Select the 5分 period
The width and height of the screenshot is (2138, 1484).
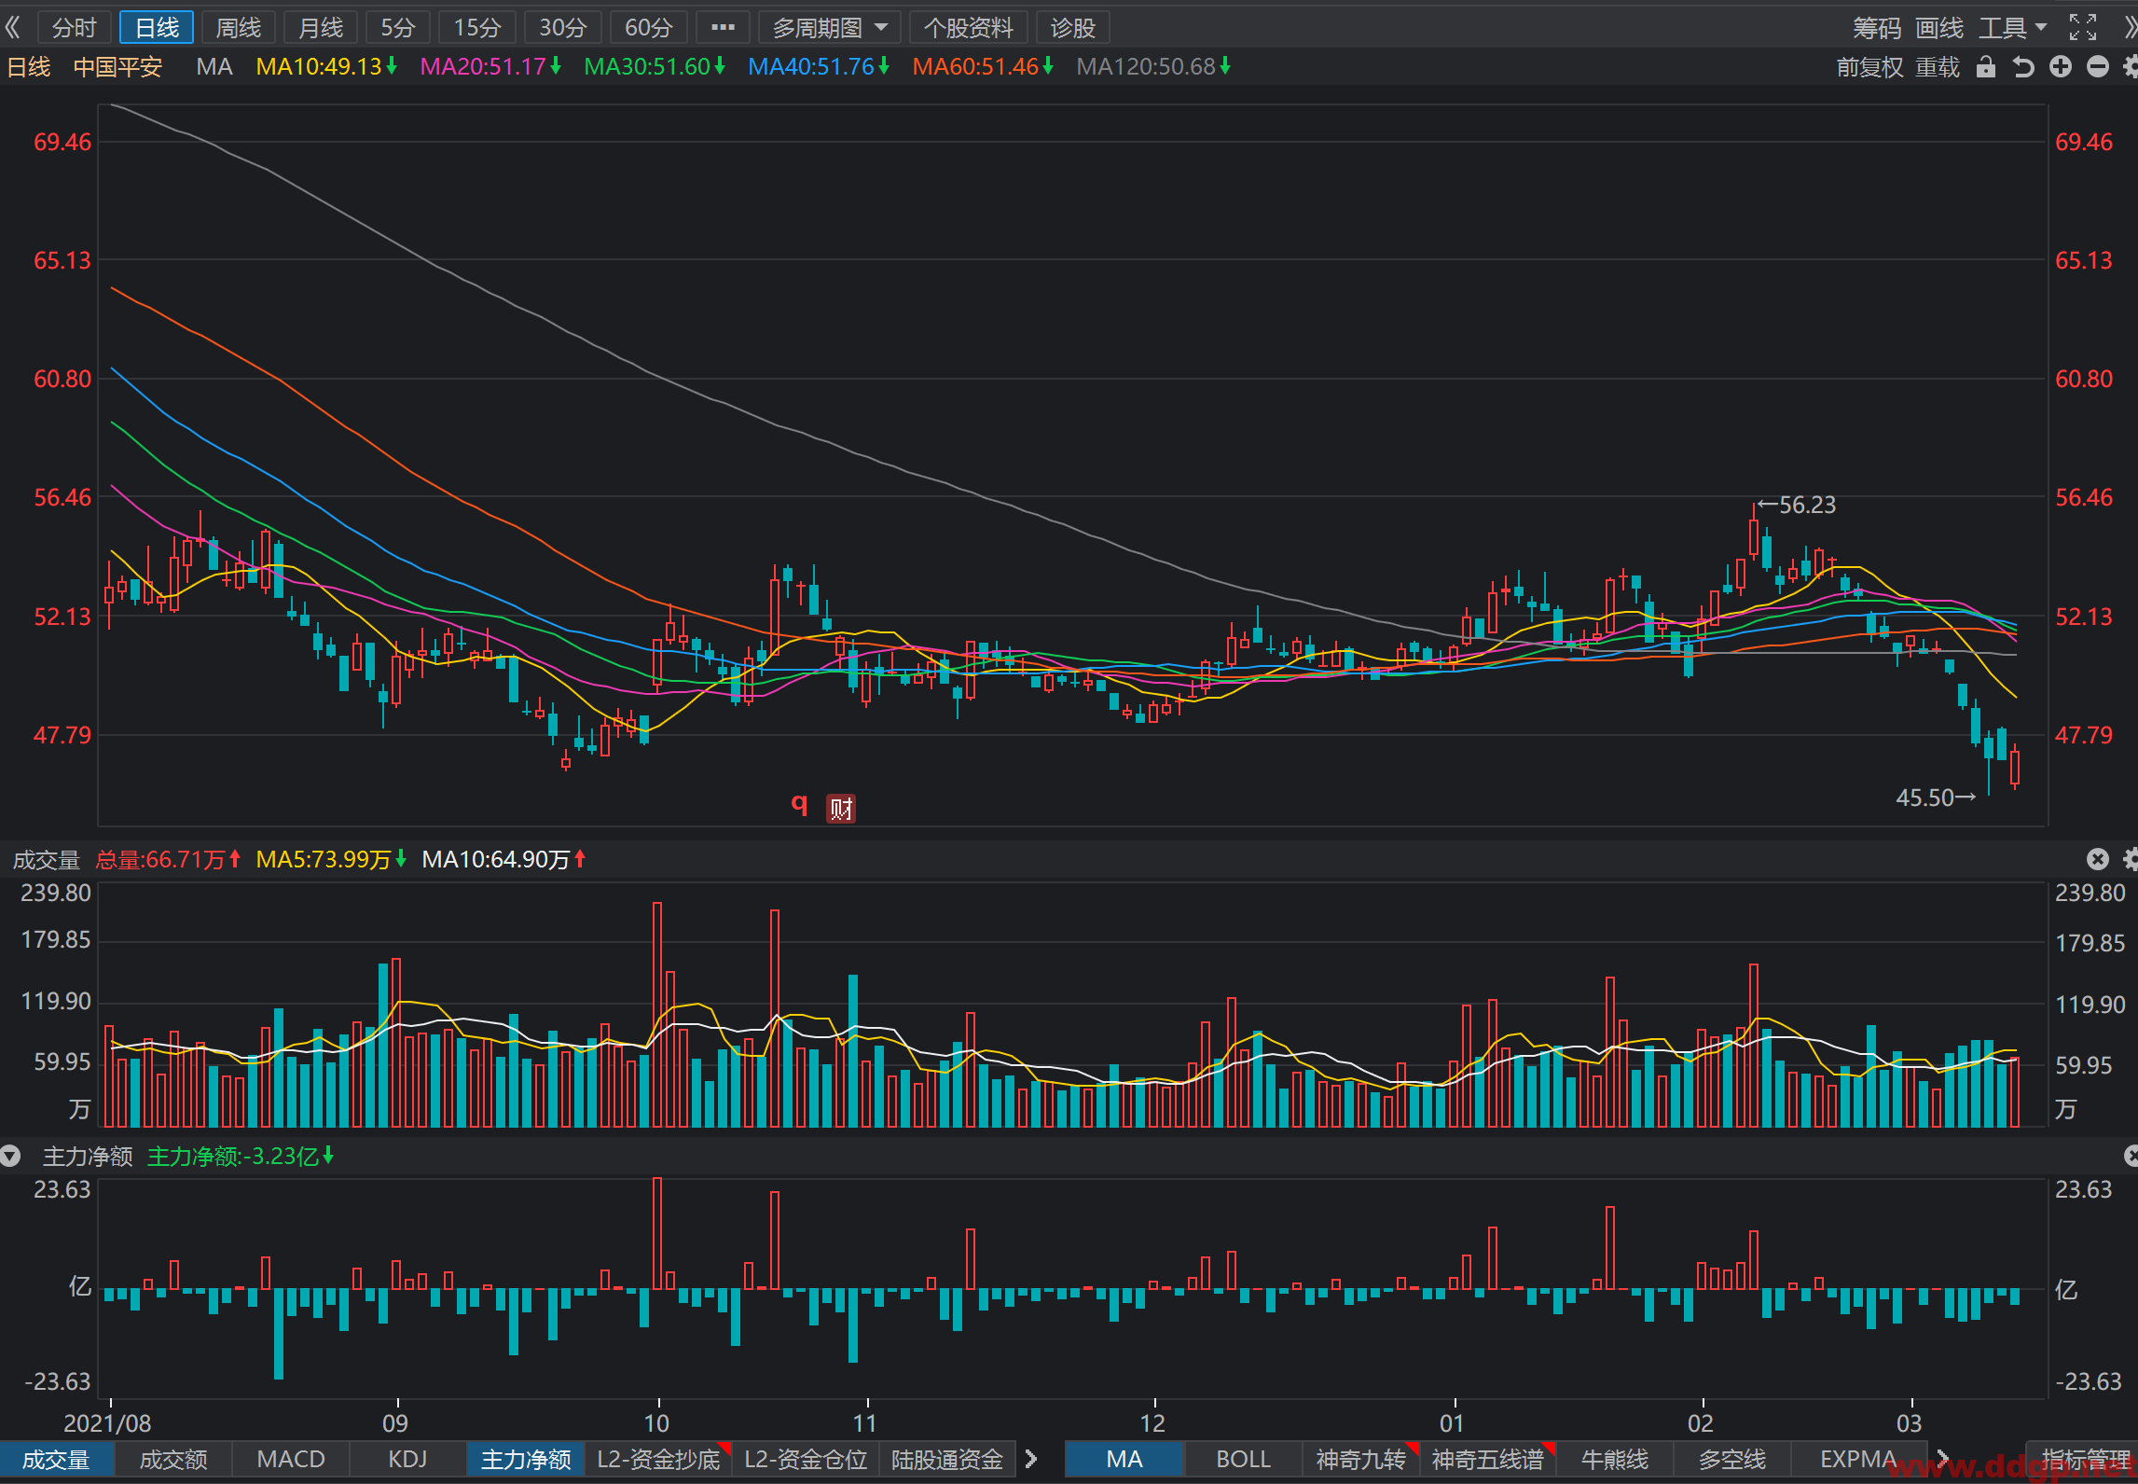click(x=397, y=28)
